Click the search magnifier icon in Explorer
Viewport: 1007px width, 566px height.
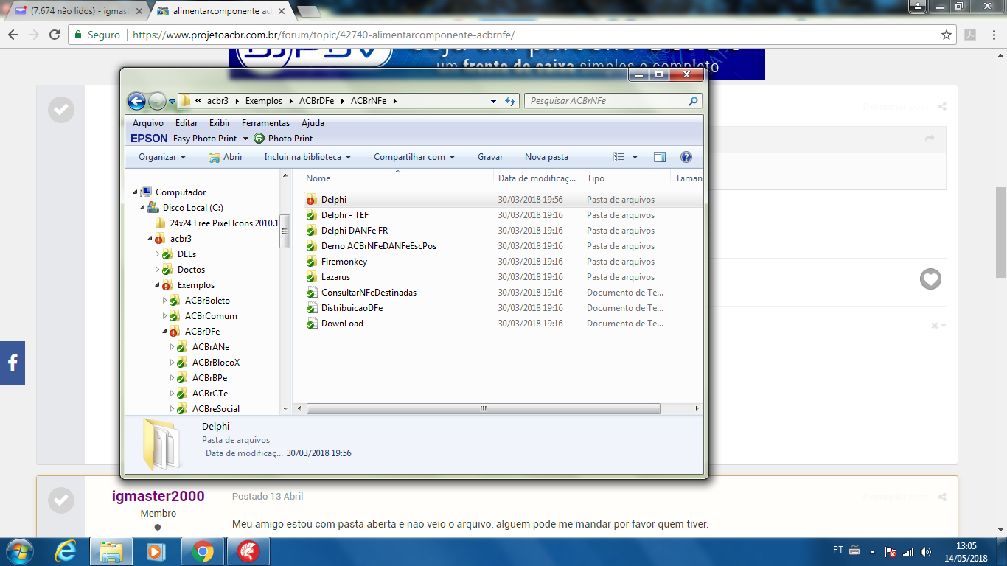click(693, 101)
